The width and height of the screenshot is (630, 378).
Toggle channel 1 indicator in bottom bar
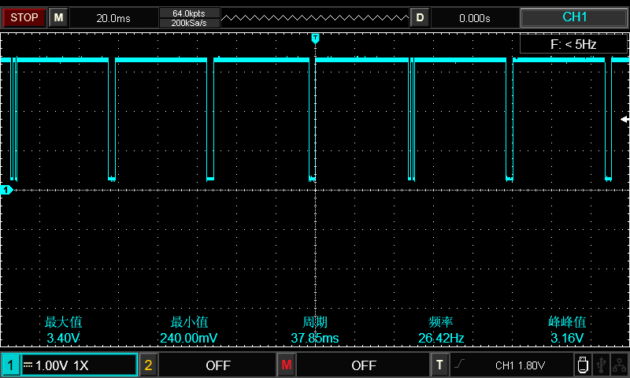pyautogui.click(x=11, y=365)
